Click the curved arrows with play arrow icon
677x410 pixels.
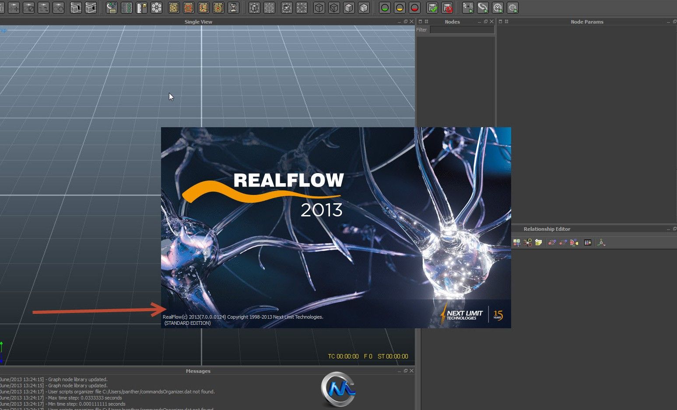point(483,7)
